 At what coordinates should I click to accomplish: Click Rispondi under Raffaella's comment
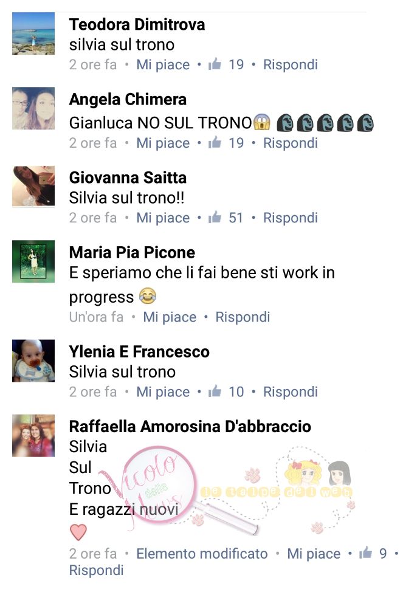(x=96, y=570)
